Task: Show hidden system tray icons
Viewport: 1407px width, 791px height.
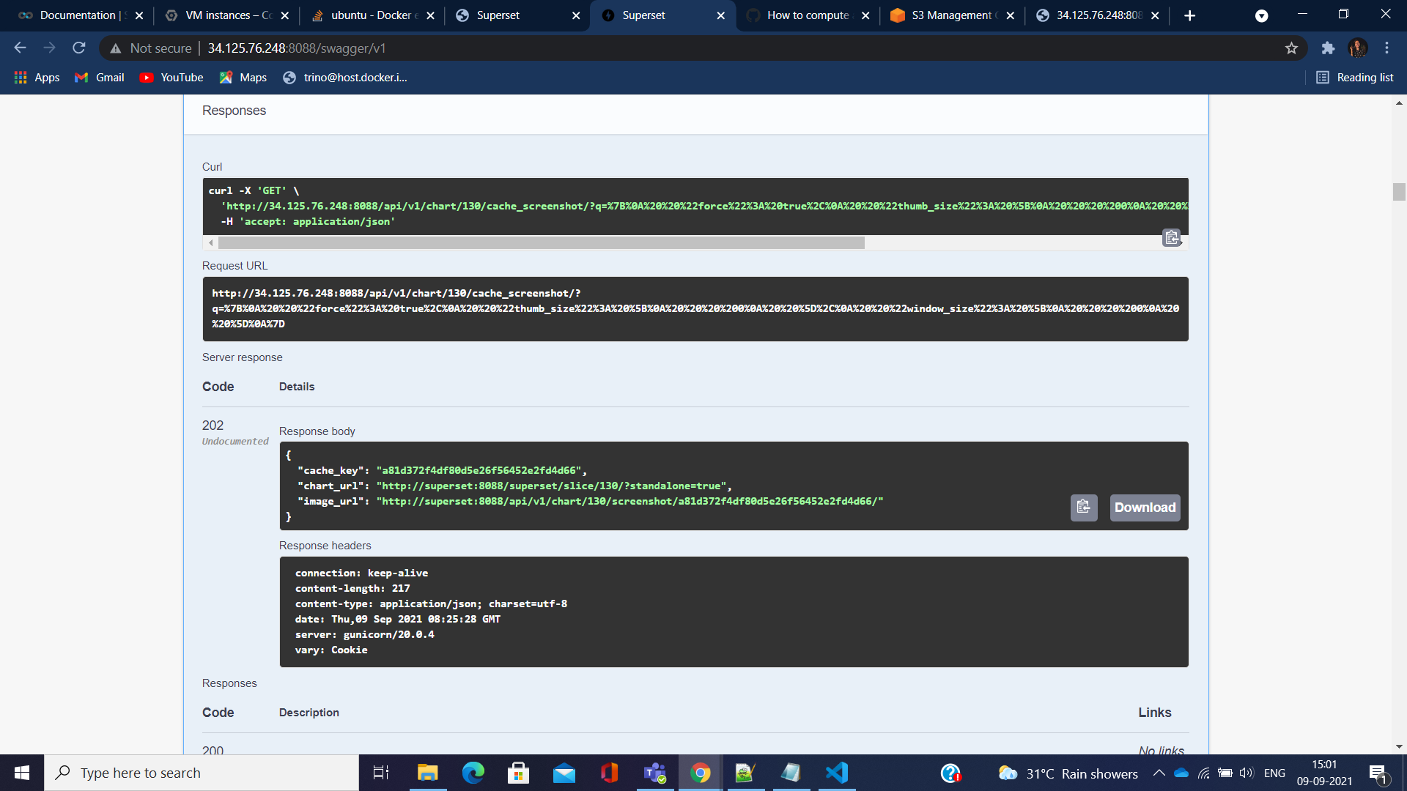Action: 1159,773
